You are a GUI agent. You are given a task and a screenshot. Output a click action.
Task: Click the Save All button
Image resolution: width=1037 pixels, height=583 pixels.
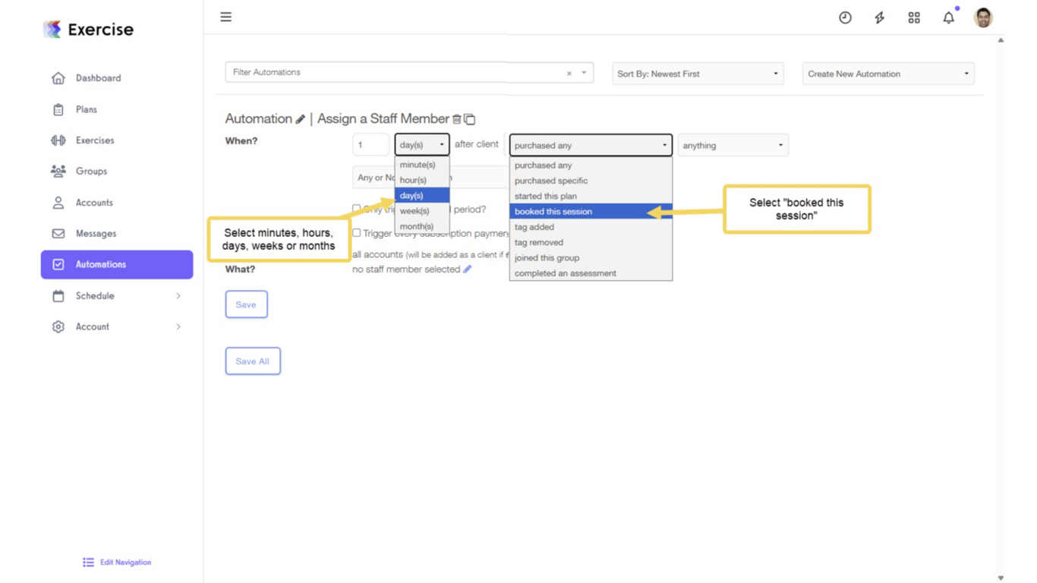[253, 361]
